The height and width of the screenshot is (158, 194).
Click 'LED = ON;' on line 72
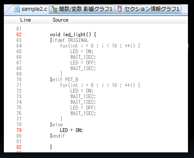click(x=82, y=91)
